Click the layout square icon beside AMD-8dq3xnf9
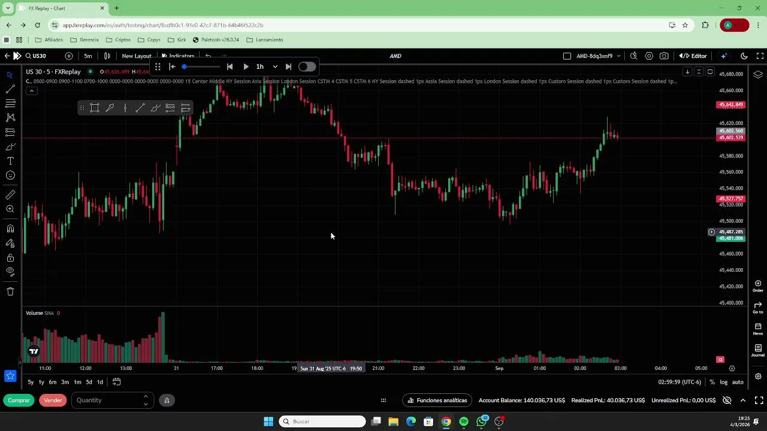This screenshot has height=431, width=767. (567, 56)
